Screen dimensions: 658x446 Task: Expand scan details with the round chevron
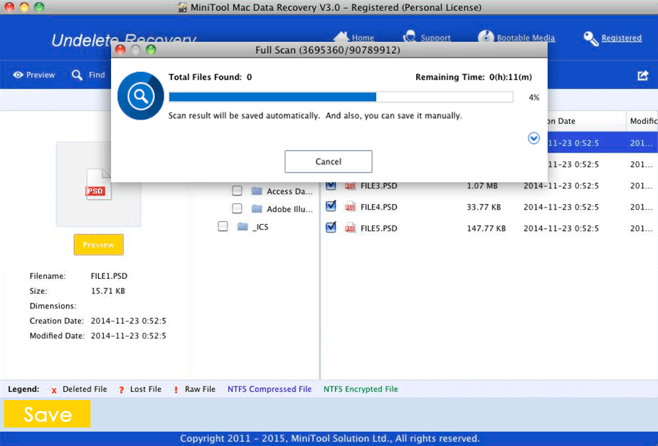point(533,138)
